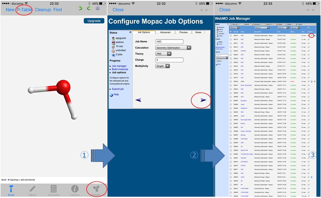Click Refresh in Job Manager toolbar
This screenshot has height=198, width=321.
pos(245,24)
